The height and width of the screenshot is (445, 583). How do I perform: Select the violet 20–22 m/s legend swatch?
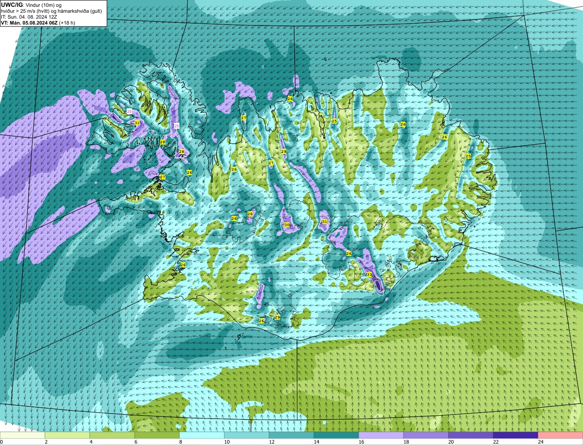tap(471, 435)
